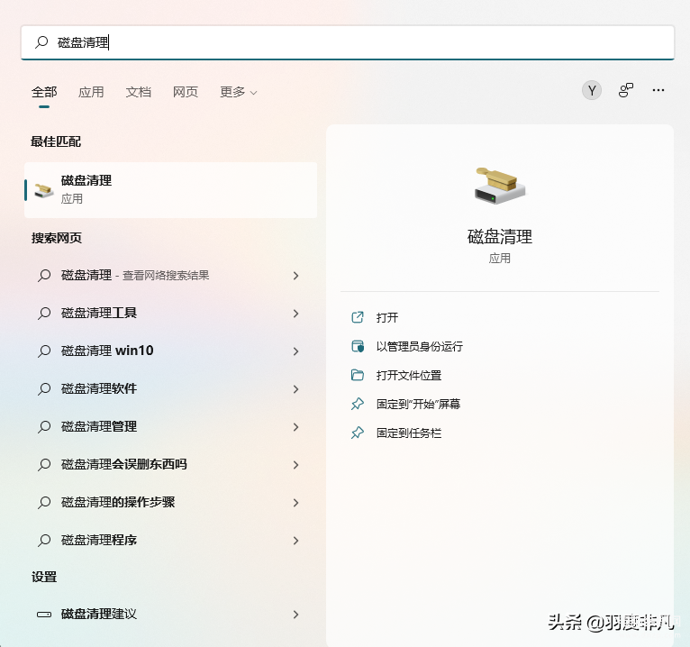Click the 磁盘清理 title in preview pane
This screenshot has height=647, width=690.
click(500, 237)
